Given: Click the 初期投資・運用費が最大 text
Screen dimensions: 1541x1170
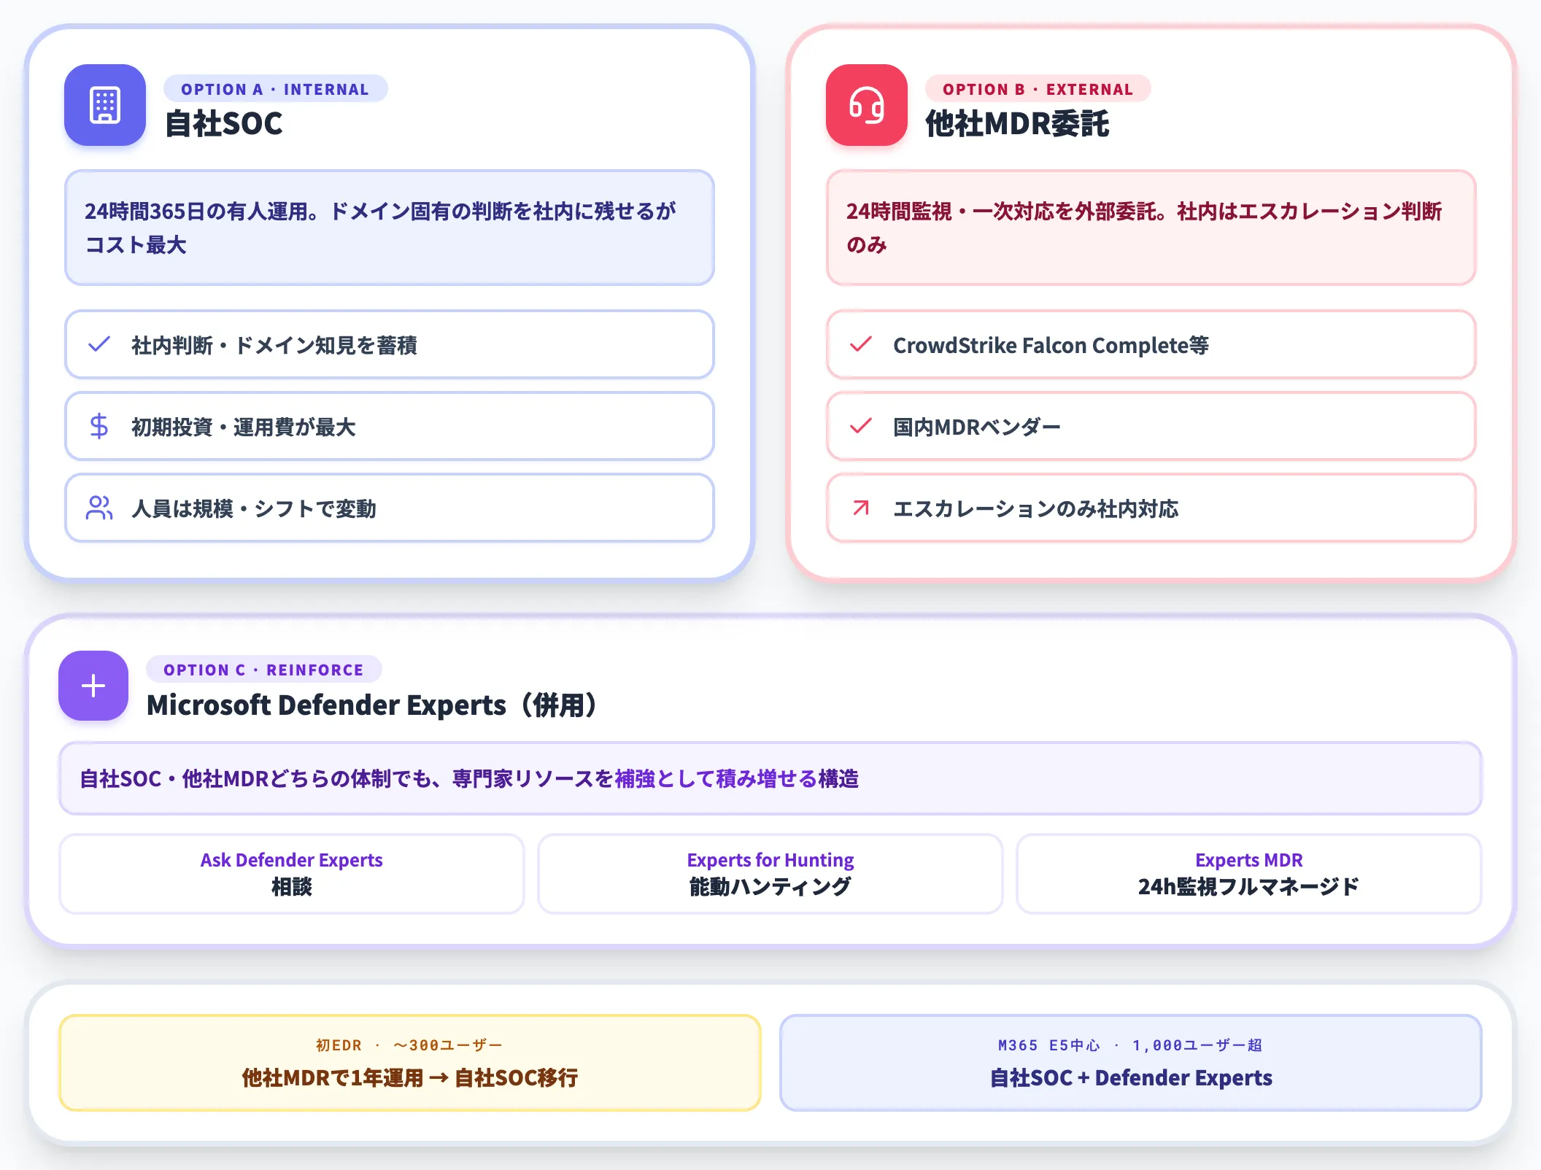Looking at the screenshot, I should pyautogui.click(x=244, y=427).
